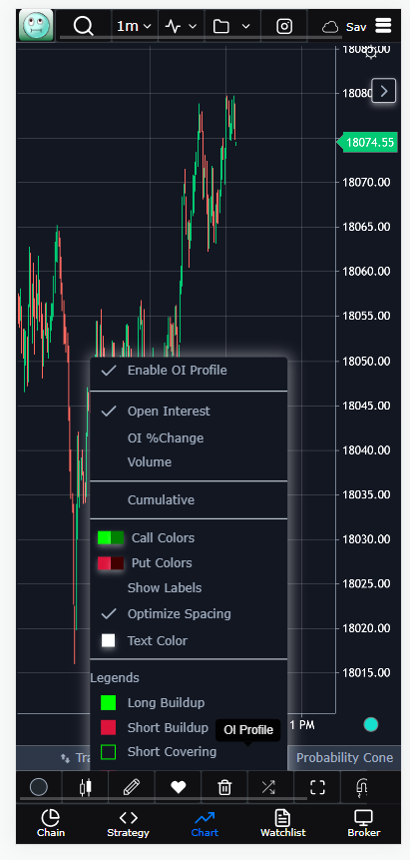Go to Broker tab
Image resolution: width=410 pixels, height=860 pixels.
[363, 824]
